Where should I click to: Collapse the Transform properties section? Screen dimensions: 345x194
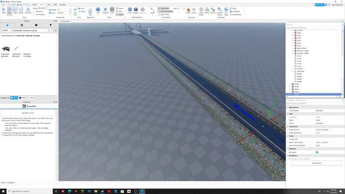pos(287,127)
